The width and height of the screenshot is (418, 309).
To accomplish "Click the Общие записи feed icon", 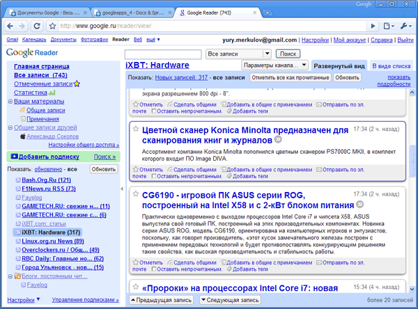I will (23, 110).
